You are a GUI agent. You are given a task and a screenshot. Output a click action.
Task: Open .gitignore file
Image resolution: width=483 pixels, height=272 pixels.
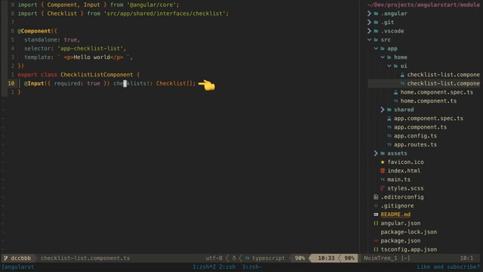pos(397,206)
